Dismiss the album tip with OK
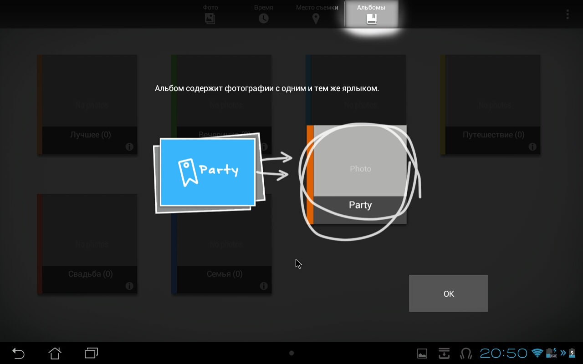 coord(448,293)
